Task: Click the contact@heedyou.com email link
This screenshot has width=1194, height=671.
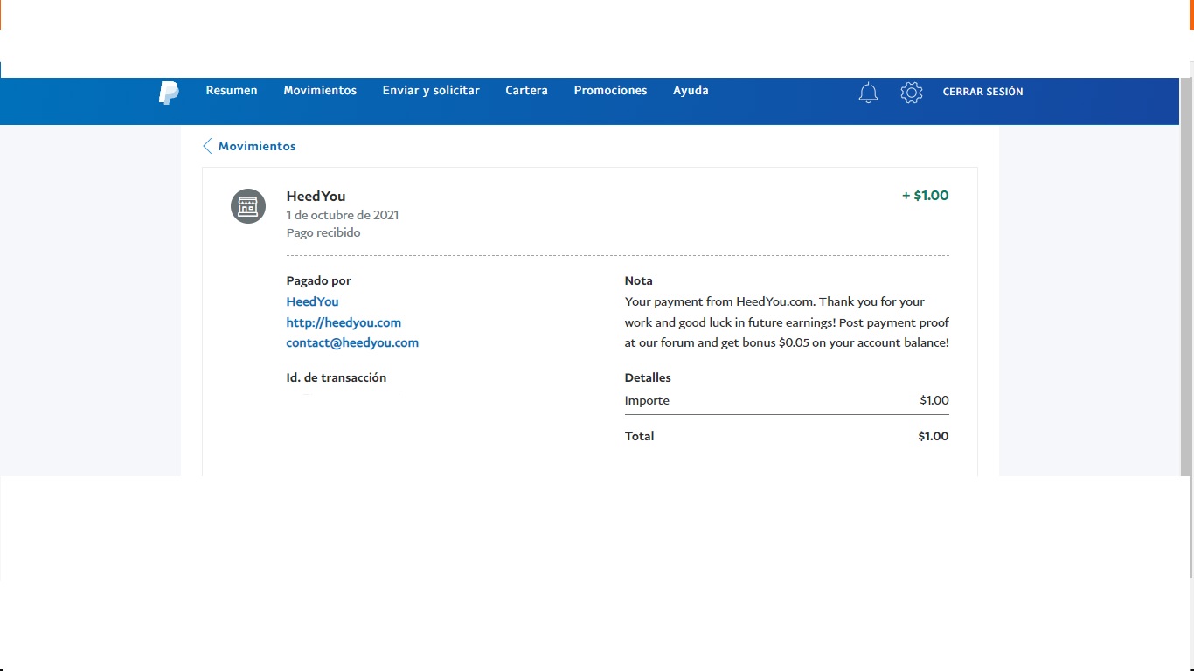Action: [x=352, y=342]
